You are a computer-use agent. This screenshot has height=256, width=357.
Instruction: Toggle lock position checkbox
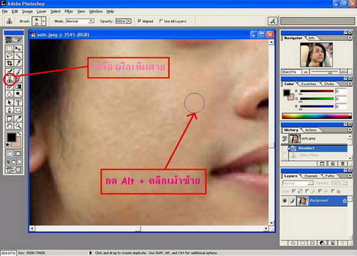320,191
